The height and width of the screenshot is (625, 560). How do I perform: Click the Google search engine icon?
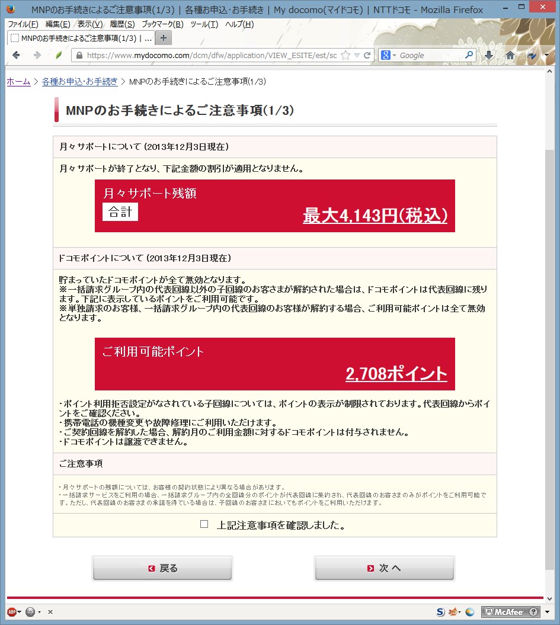point(385,55)
